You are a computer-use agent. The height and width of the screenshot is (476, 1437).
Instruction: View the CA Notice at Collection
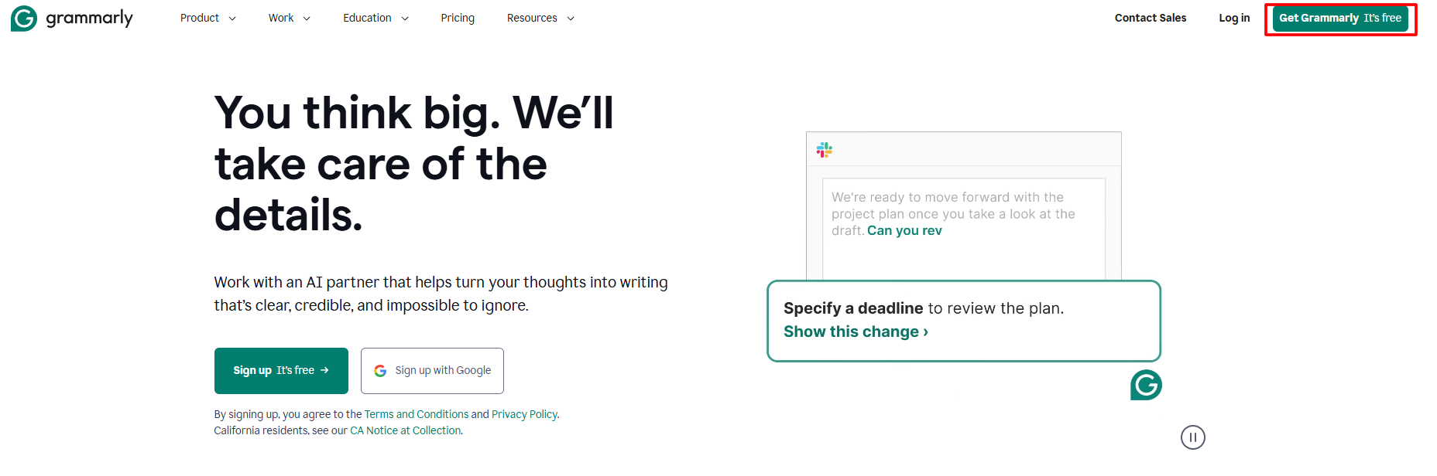(405, 430)
